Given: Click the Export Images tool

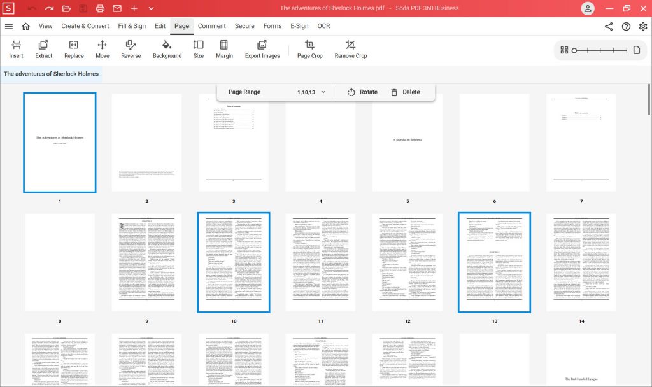Looking at the screenshot, I should 262,50.
